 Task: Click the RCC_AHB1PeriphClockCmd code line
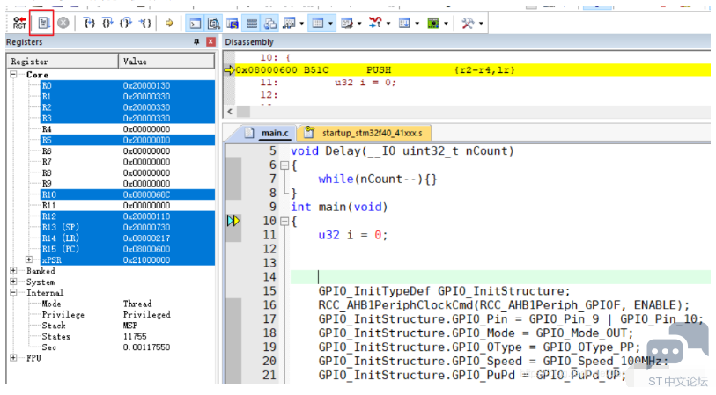pyautogui.click(x=504, y=304)
